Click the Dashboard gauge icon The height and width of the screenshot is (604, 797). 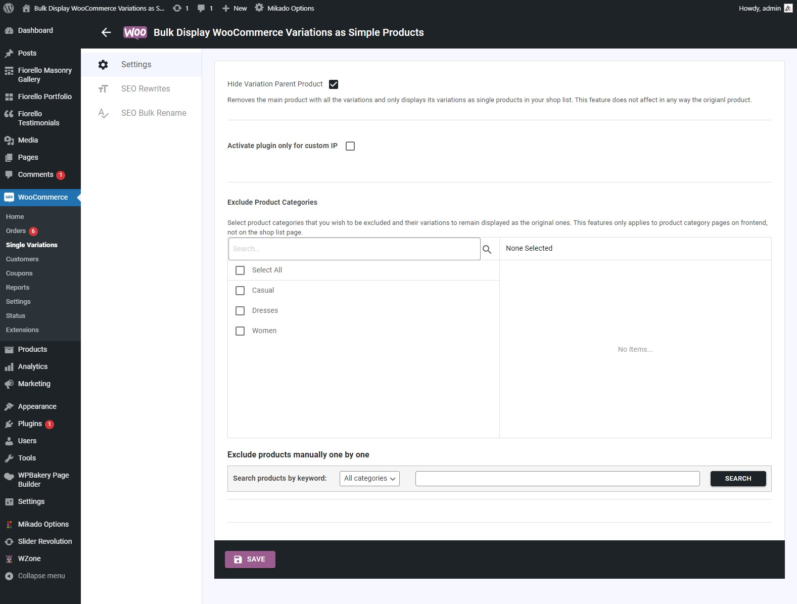pyautogui.click(x=9, y=30)
